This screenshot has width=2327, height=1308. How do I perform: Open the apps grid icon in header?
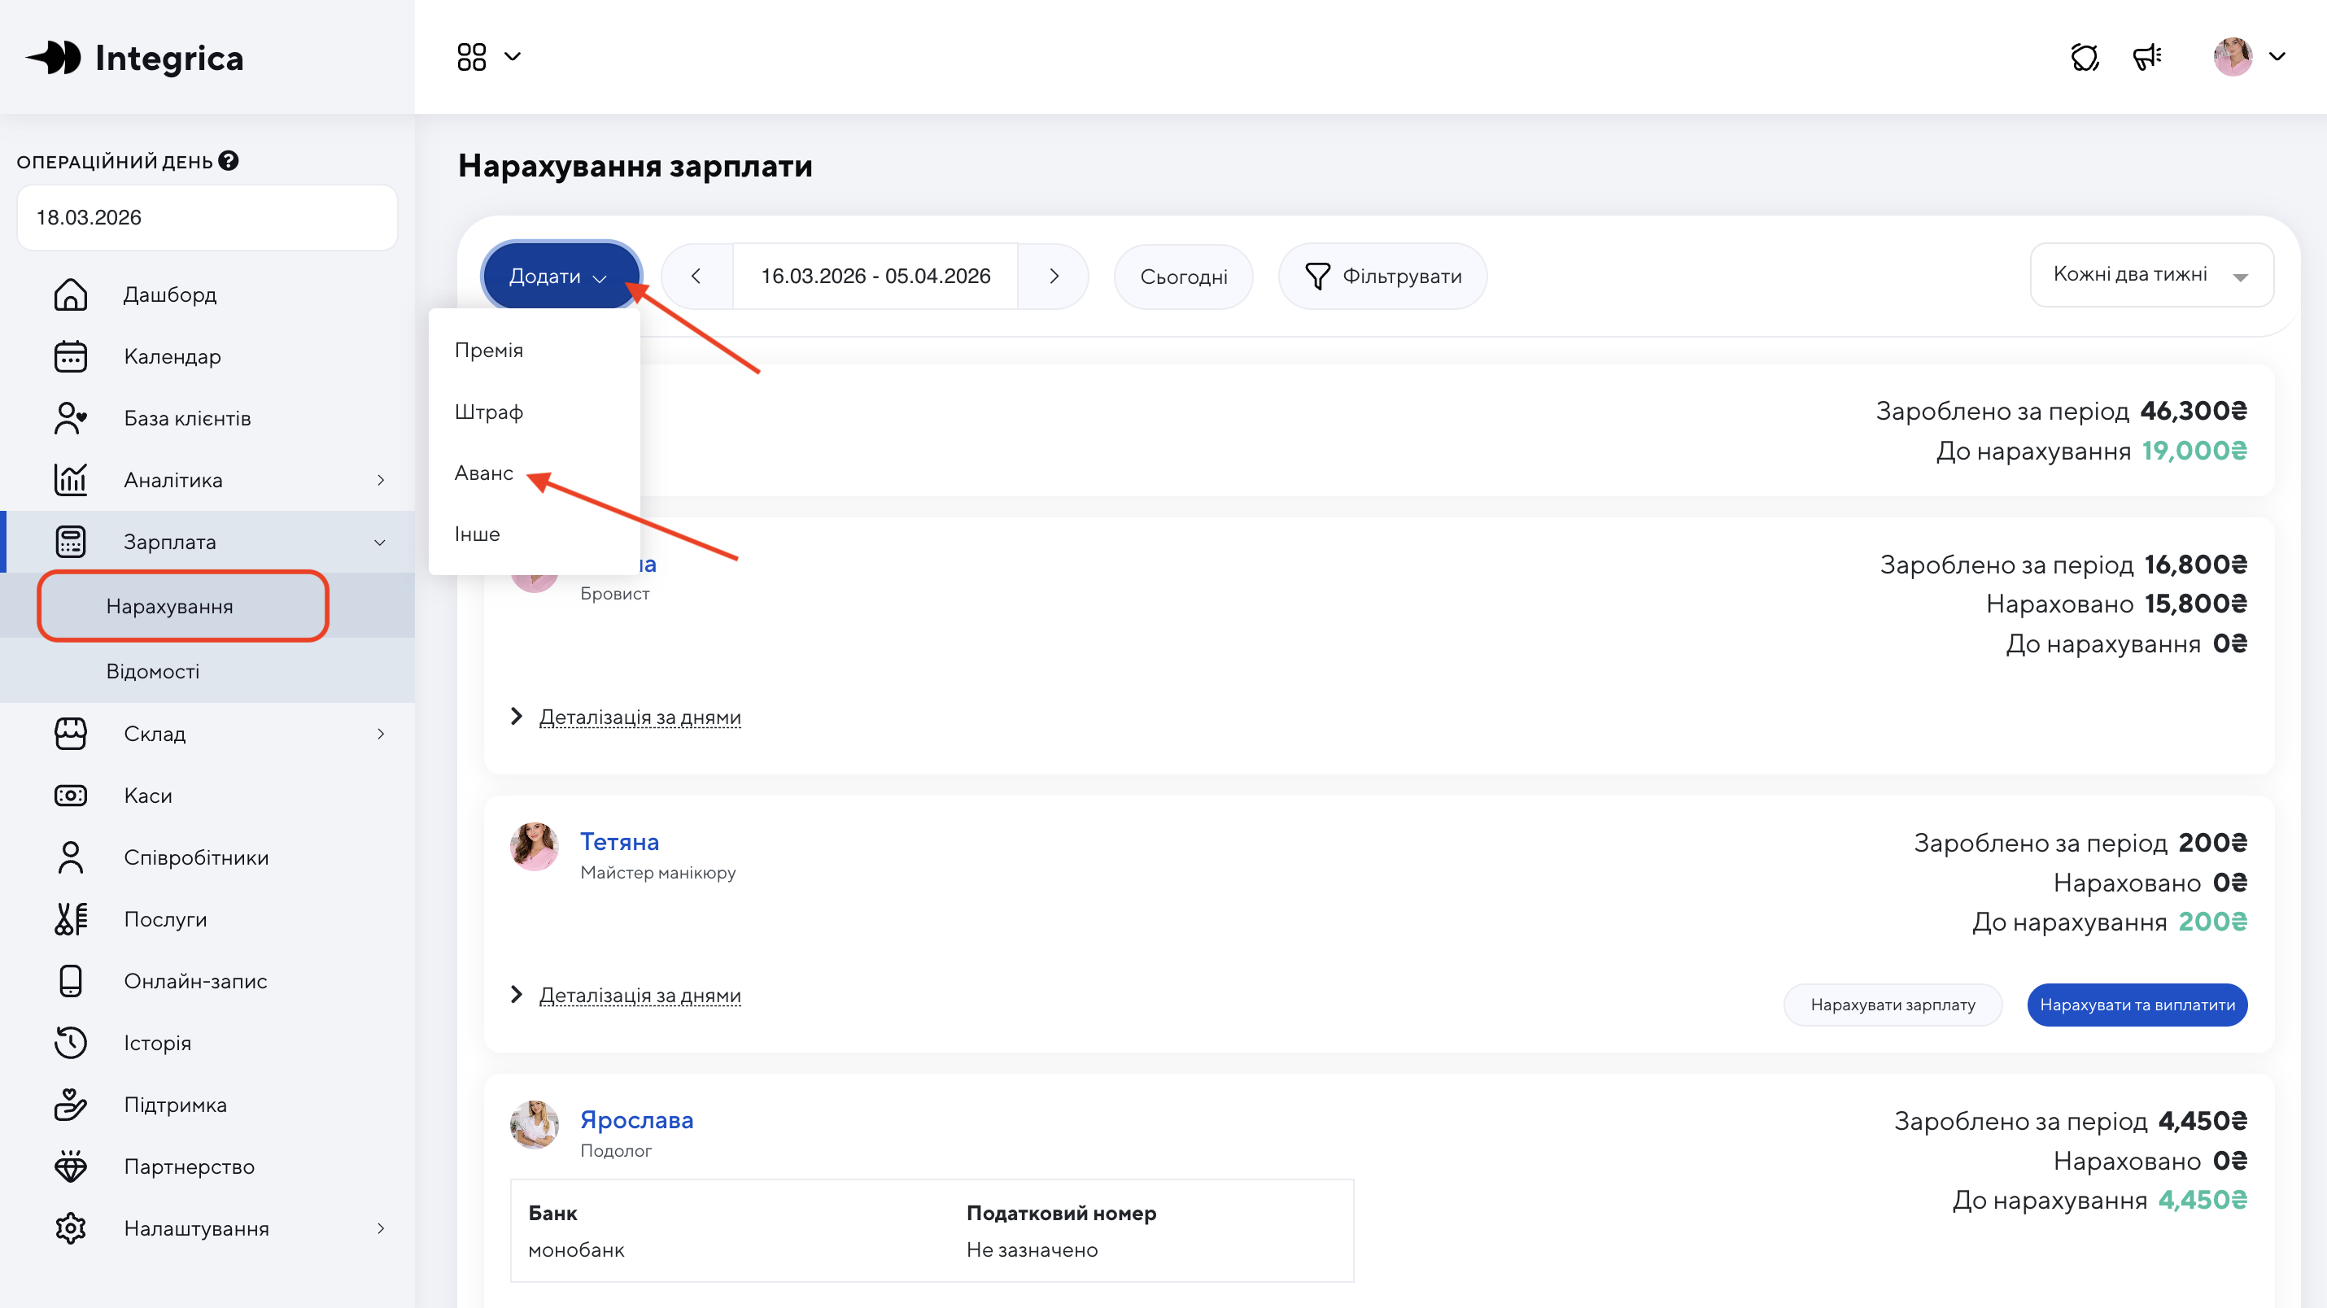coord(472,57)
